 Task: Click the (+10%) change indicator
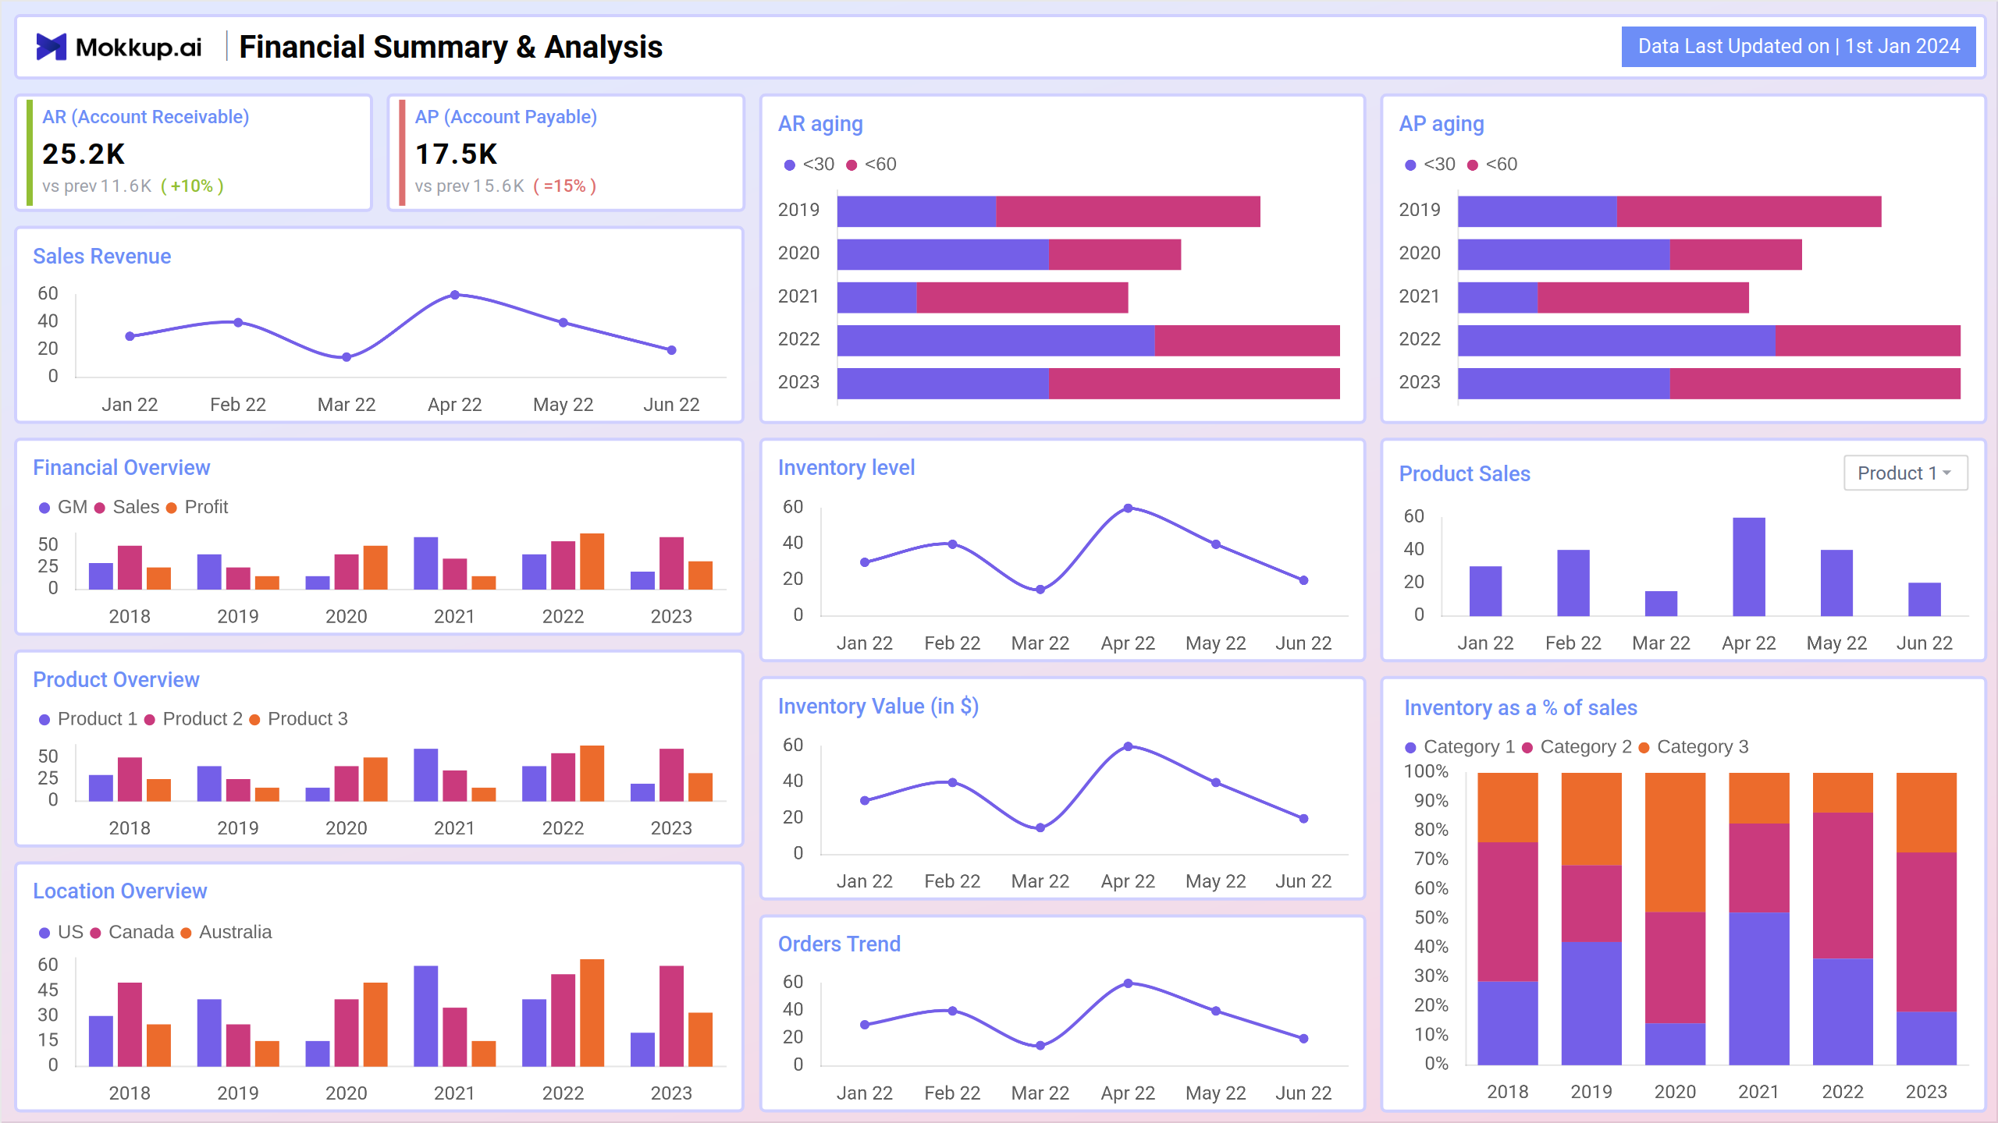click(192, 186)
